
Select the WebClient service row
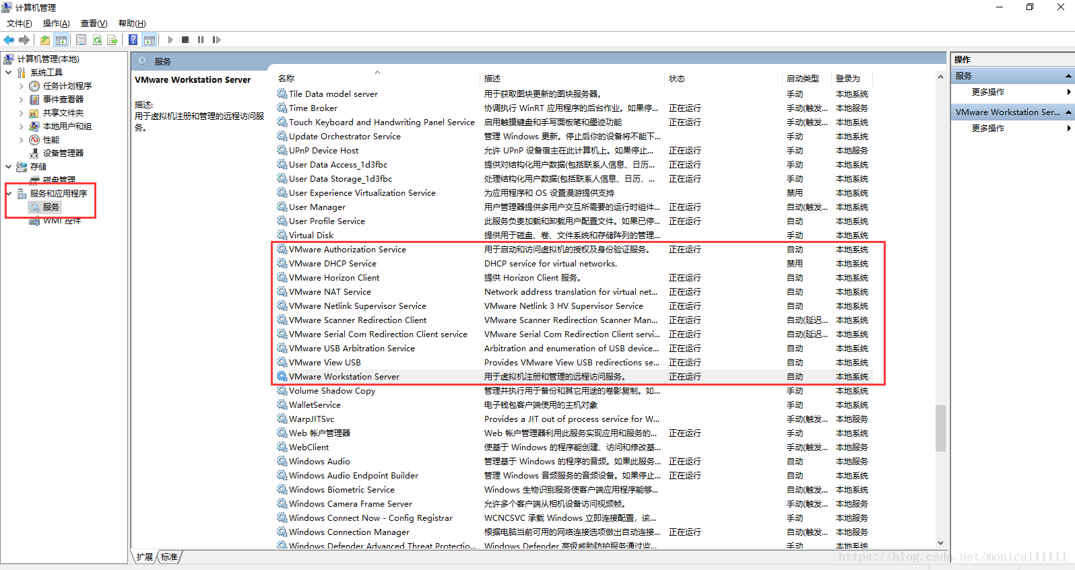(x=573, y=448)
